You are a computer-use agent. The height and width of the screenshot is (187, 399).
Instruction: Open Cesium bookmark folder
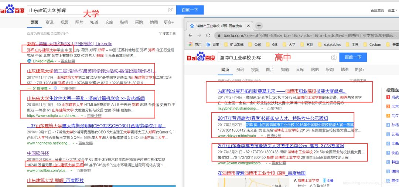point(372,44)
